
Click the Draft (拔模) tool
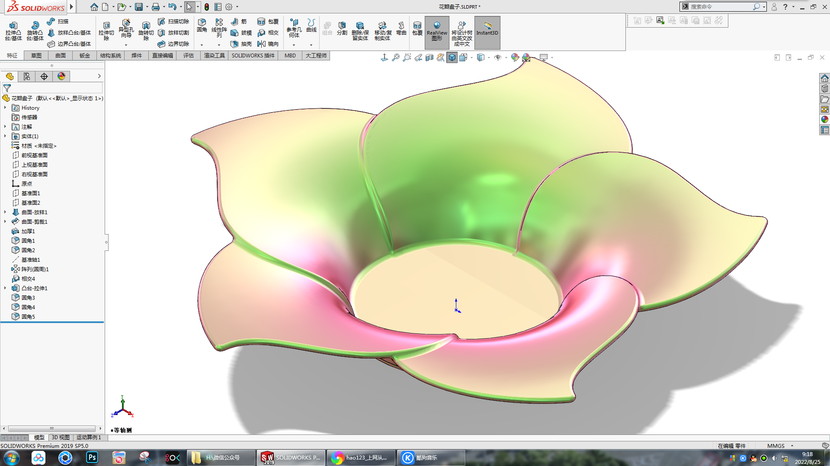pyautogui.click(x=241, y=32)
